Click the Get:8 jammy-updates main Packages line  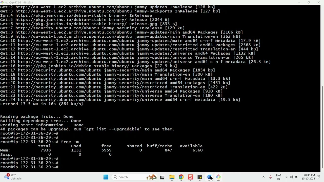[x=121, y=32]
